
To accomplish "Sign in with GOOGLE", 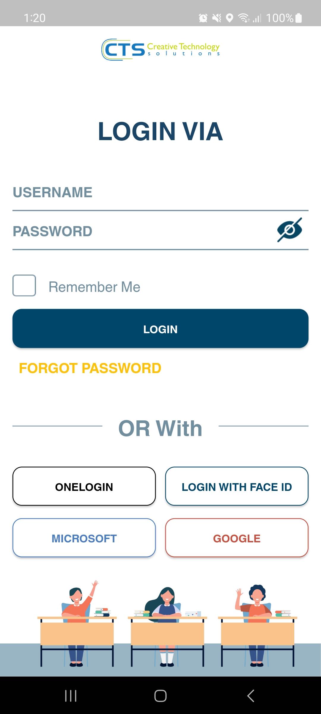I will 237,538.
